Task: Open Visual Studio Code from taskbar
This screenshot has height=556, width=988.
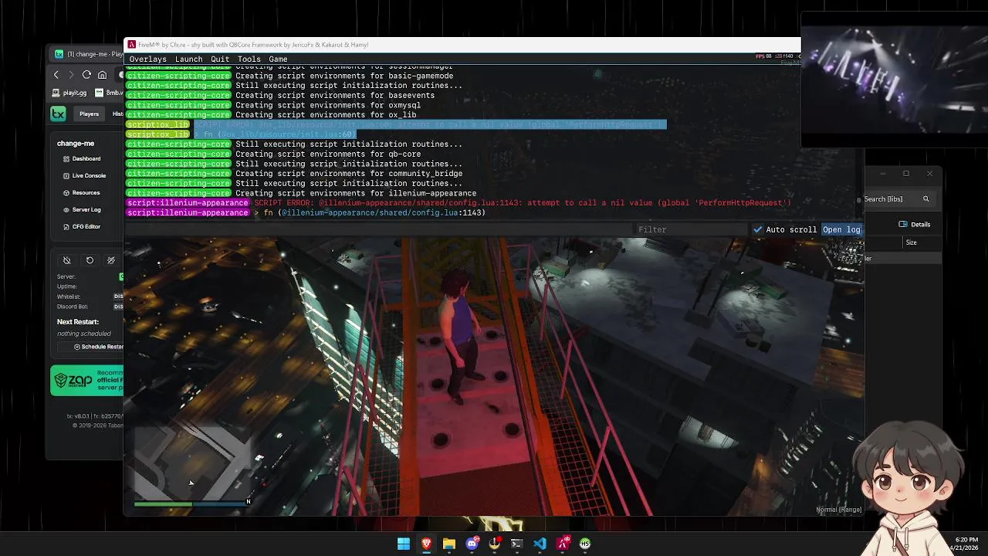Action: [x=540, y=544]
